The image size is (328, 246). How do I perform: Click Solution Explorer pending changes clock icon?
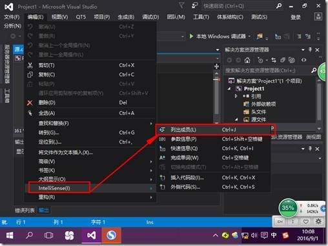point(260,61)
